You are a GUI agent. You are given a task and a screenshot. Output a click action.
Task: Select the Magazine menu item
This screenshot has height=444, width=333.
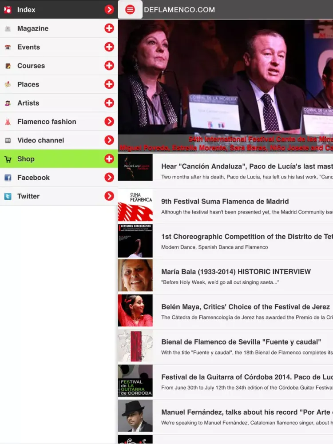click(x=59, y=28)
